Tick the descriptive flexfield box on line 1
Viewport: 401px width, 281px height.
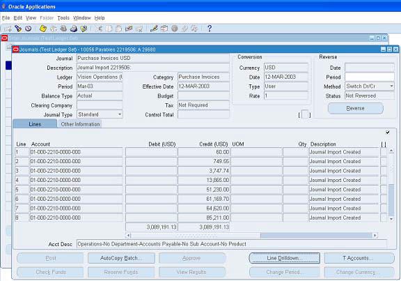click(x=384, y=152)
